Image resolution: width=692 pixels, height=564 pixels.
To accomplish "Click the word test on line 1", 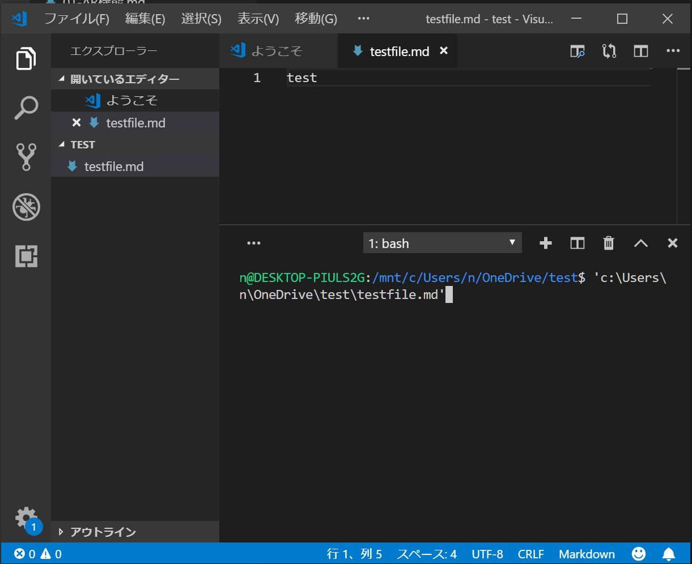I will click(302, 78).
